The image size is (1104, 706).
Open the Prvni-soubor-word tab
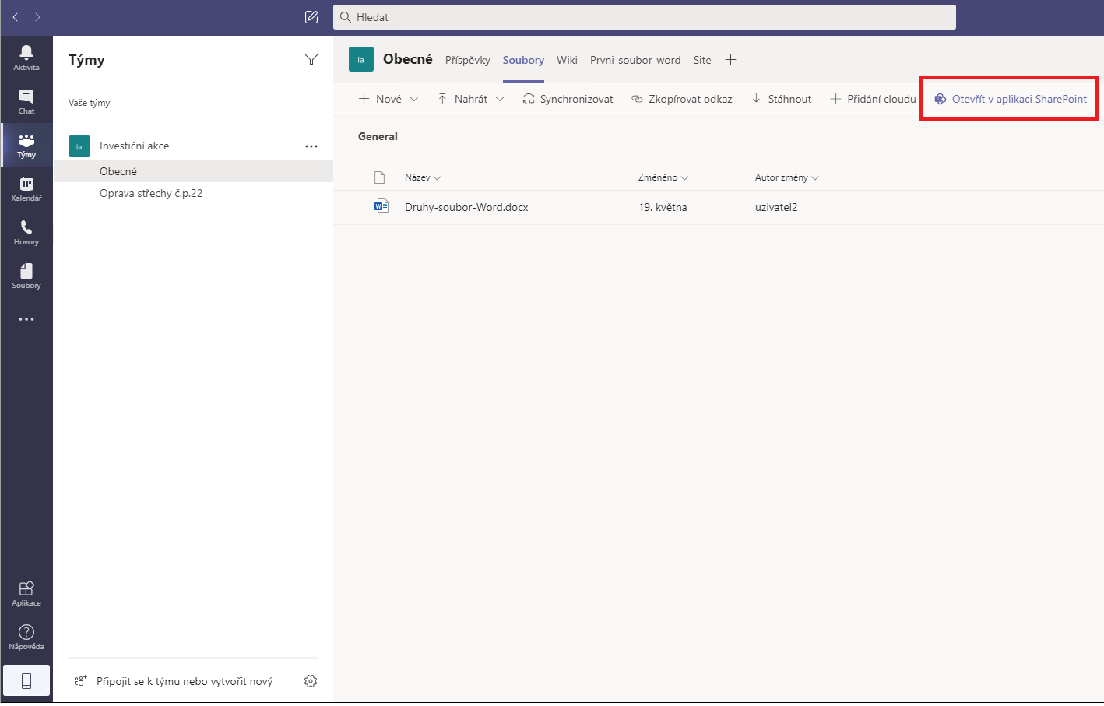(635, 60)
